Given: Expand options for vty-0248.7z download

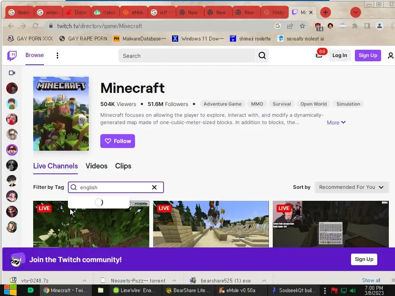Looking at the screenshot, I should coord(84,281).
